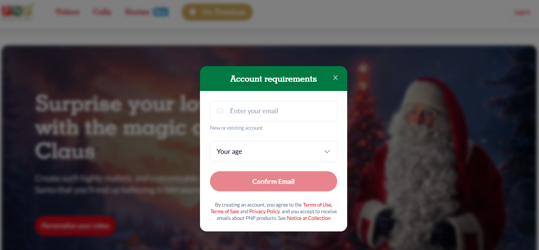Click the PNP logo in the header
539x250 pixels.
pyautogui.click(x=17, y=12)
